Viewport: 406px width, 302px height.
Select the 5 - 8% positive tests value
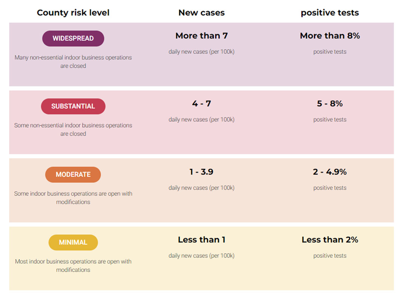pos(330,103)
